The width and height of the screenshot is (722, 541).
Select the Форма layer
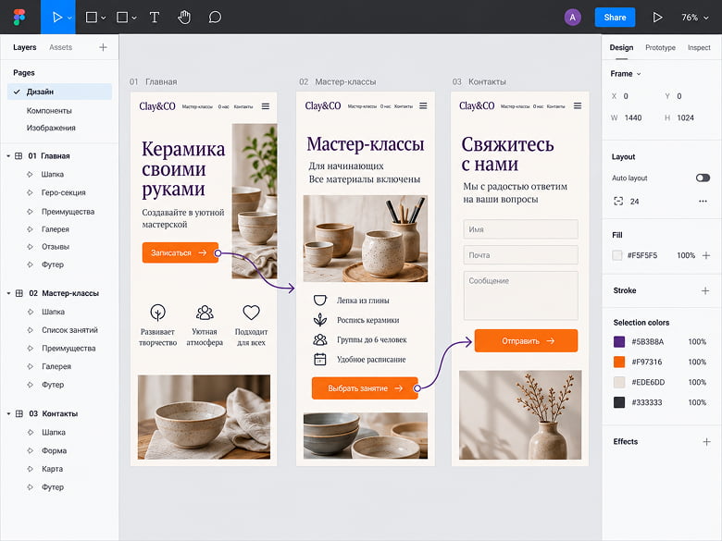[55, 451]
